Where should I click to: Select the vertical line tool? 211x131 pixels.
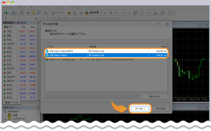(x=18, y=18)
